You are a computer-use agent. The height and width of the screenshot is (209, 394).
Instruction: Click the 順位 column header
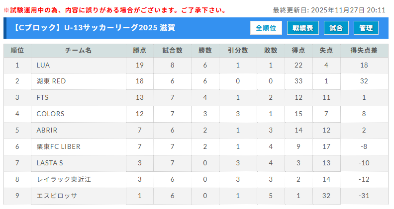pyautogui.click(x=17, y=51)
